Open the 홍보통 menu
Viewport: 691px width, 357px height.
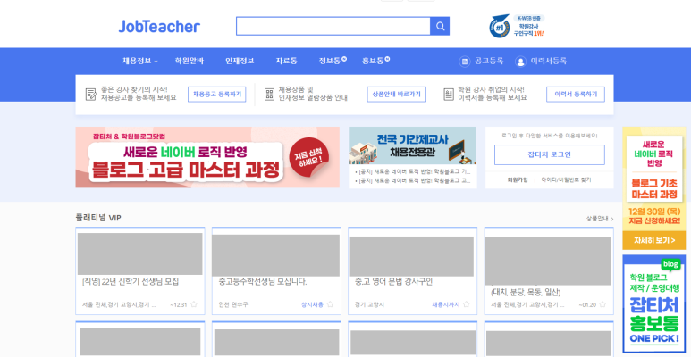[374, 61]
